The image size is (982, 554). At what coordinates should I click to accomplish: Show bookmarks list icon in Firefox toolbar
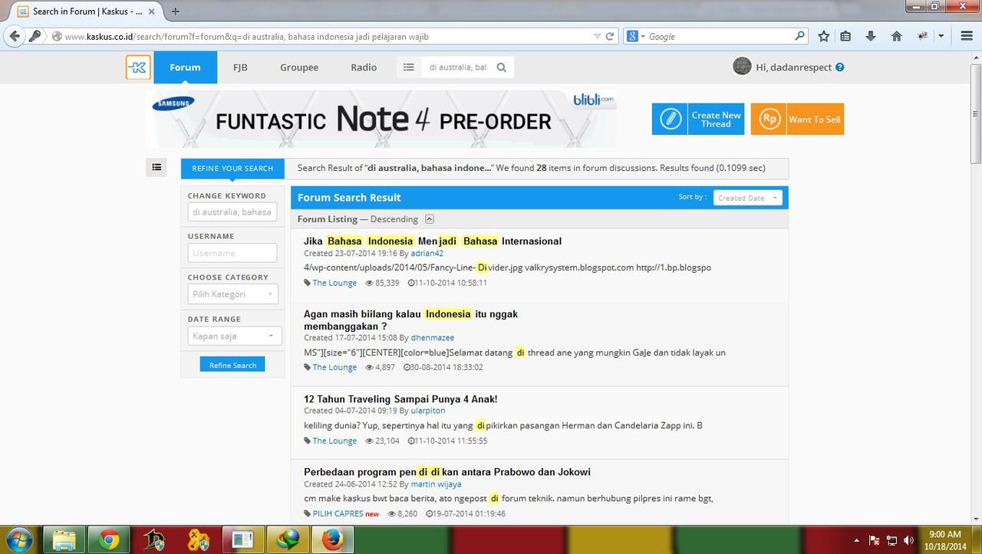pyautogui.click(x=845, y=36)
